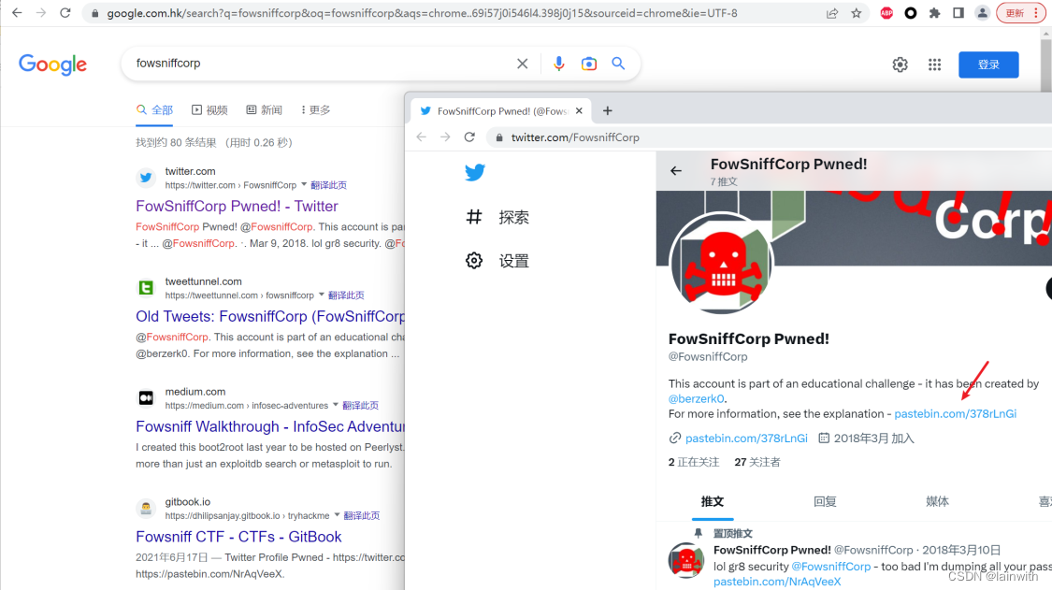Open Google quick settings gear
1052x590 pixels.
coord(900,65)
